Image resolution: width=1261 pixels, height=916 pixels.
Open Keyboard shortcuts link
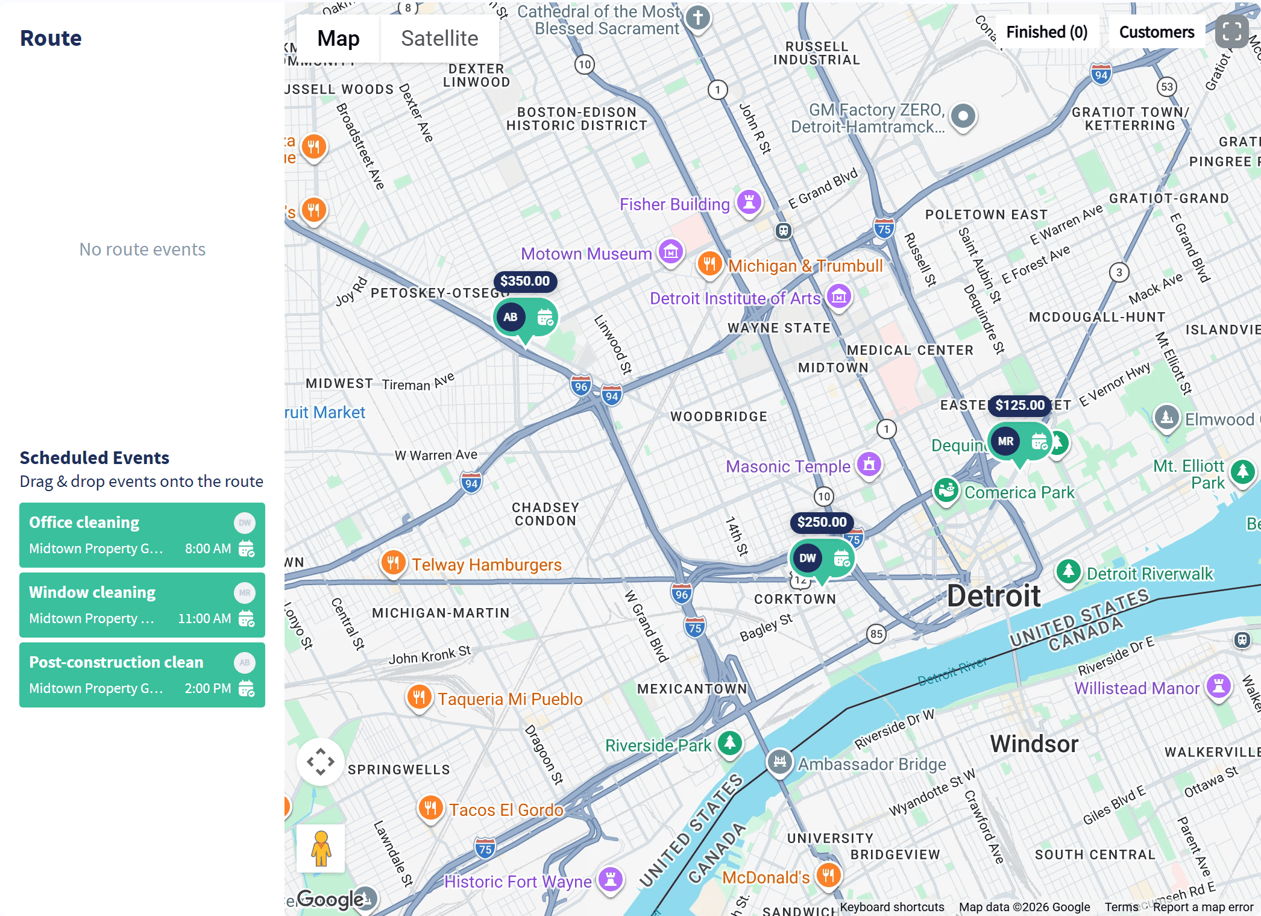[892, 907]
